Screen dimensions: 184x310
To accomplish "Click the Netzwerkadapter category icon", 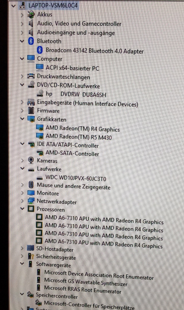I will 31,201.
